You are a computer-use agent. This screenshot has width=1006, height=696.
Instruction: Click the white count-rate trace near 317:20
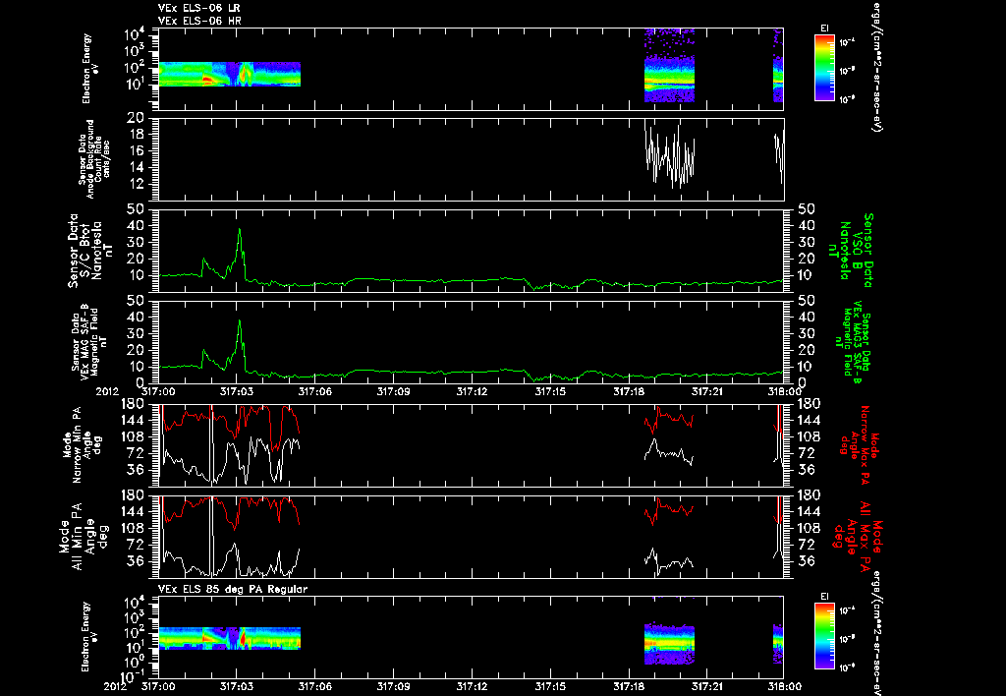670,156
